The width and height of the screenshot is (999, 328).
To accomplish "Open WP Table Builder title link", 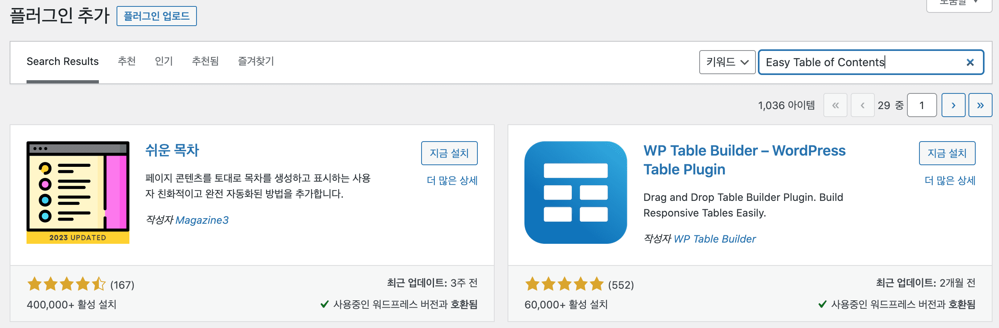I will [744, 160].
